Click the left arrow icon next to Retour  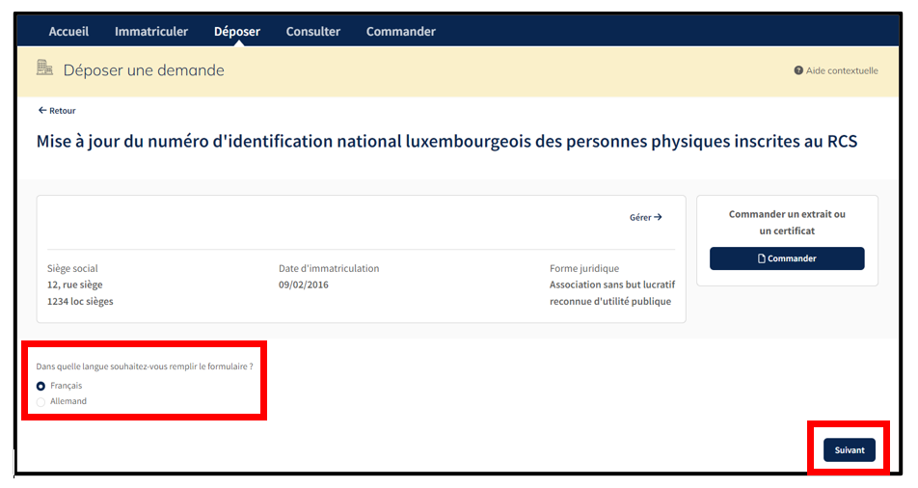tap(41, 111)
